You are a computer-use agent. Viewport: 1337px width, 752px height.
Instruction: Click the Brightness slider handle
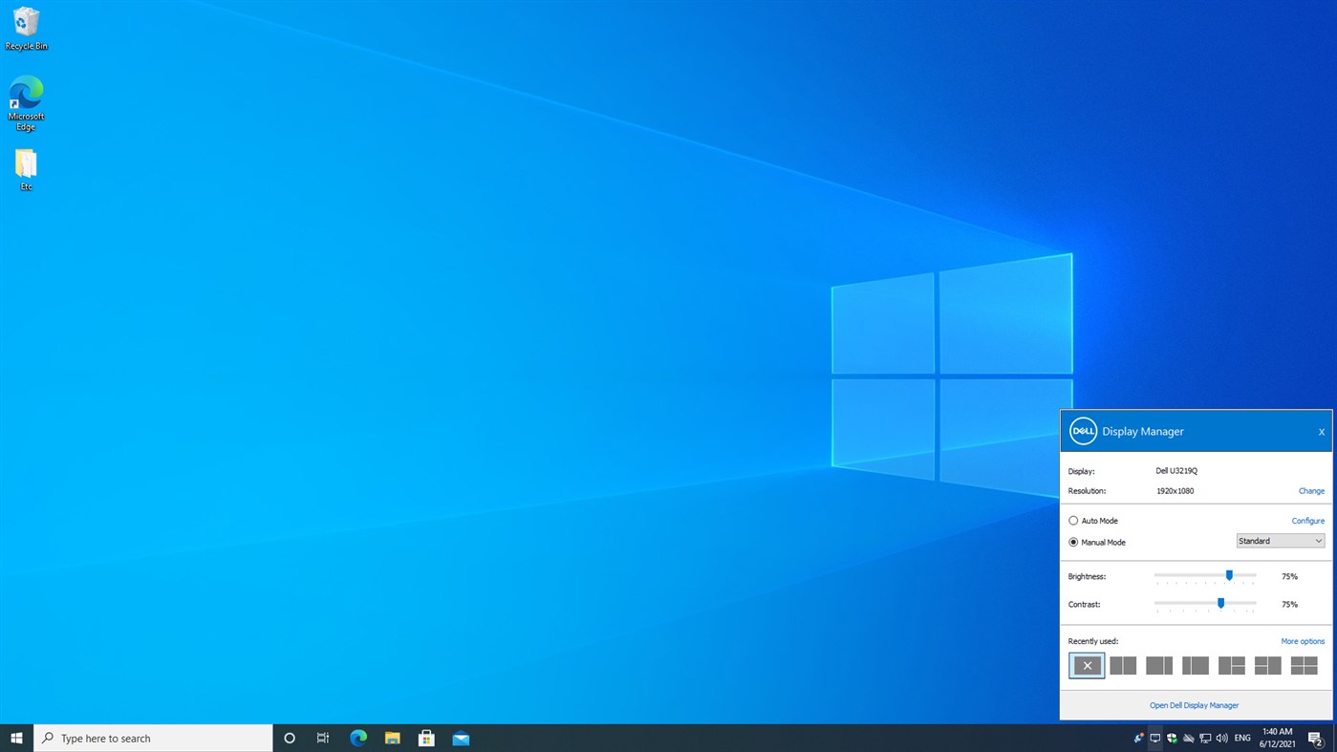pos(1230,575)
